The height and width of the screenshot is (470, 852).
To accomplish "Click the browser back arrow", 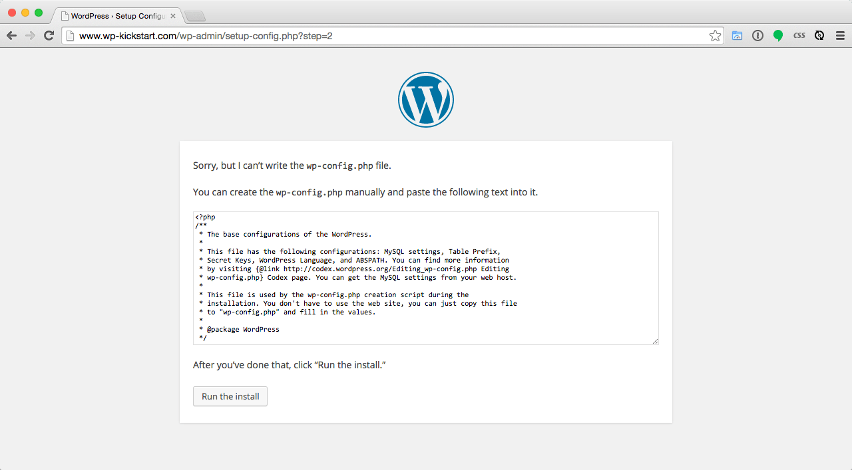I will 11,36.
